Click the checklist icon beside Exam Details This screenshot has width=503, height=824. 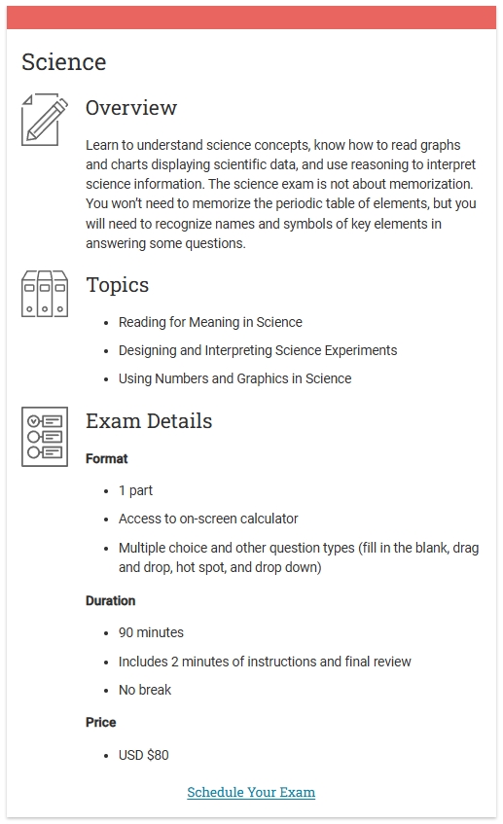[45, 436]
